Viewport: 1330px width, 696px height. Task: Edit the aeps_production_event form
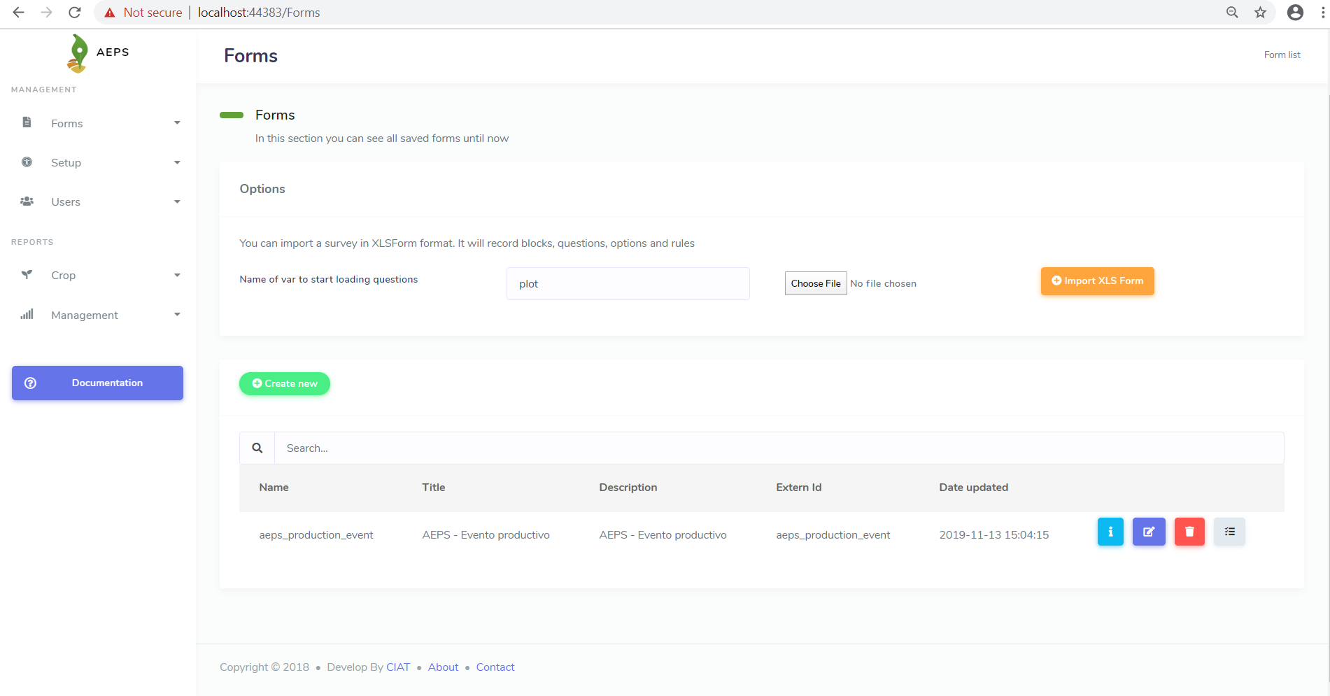[x=1149, y=532]
